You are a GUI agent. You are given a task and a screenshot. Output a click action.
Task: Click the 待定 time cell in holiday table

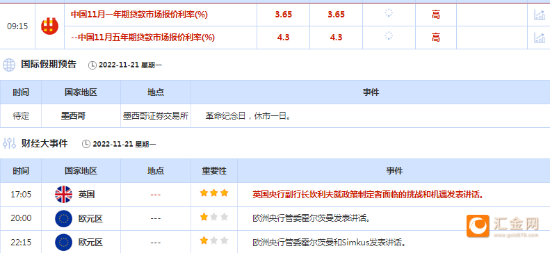click(x=21, y=116)
